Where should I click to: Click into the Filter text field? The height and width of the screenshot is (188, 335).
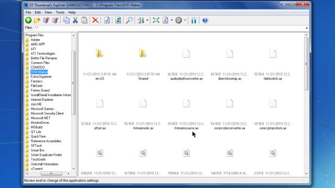click(x=169, y=28)
